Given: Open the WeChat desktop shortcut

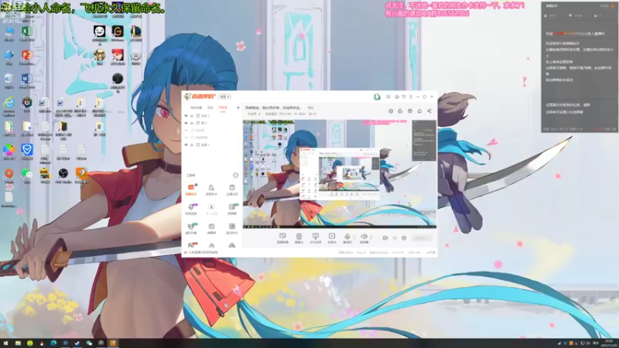Looking at the screenshot, I should (x=27, y=176).
